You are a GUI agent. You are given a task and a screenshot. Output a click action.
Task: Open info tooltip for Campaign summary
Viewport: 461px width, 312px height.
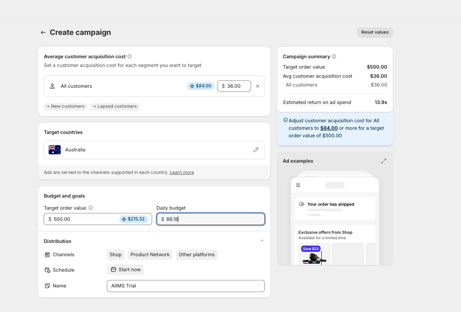pyautogui.click(x=334, y=57)
